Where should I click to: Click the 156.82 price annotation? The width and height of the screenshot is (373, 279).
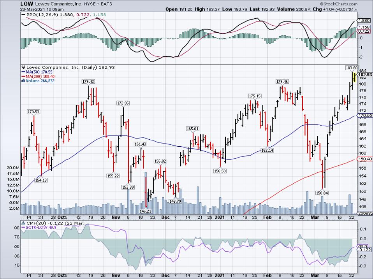coord(160,161)
